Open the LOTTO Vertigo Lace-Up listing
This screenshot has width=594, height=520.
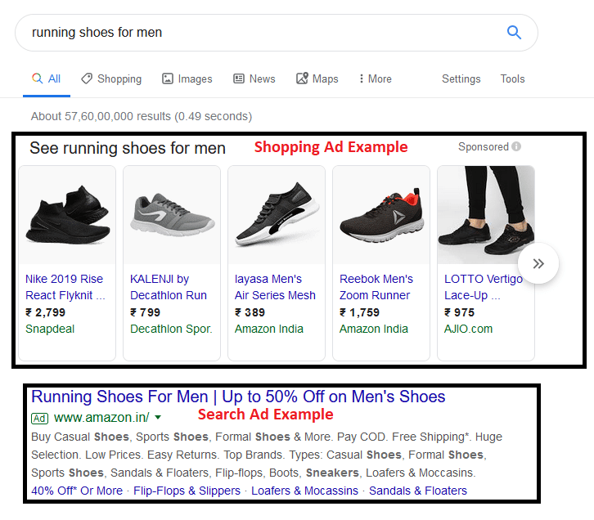[x=483, y=286]
